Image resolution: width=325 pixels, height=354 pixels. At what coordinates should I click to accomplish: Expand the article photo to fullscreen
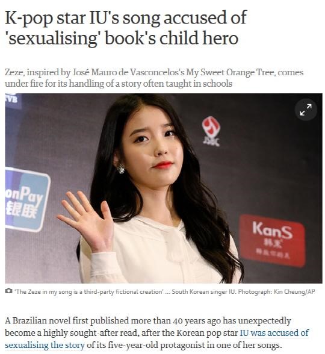coord(306,110)
